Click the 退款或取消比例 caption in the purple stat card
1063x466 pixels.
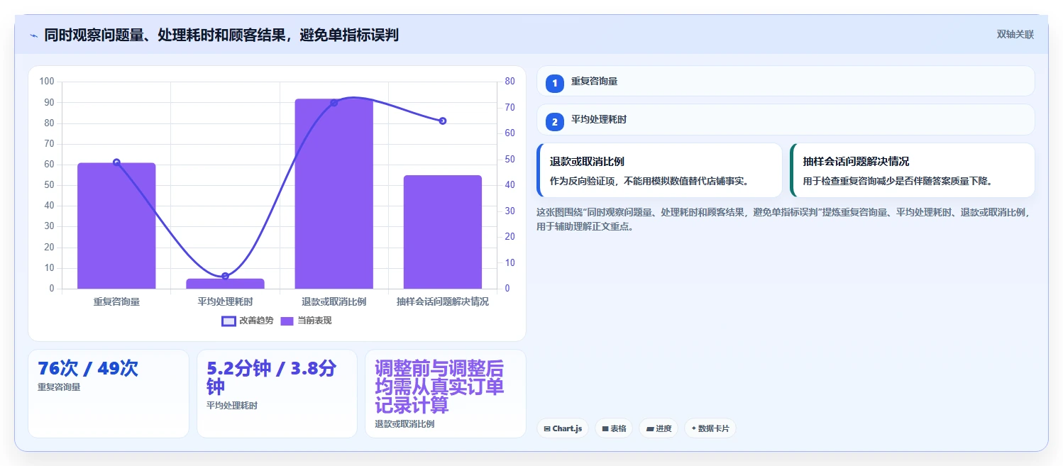point(404,424)
